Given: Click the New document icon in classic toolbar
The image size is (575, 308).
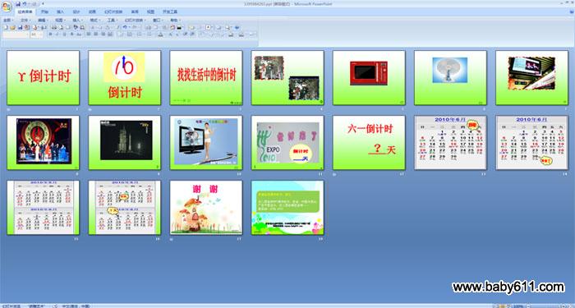Looking at the screenshot, I should [x=6, y=27].
